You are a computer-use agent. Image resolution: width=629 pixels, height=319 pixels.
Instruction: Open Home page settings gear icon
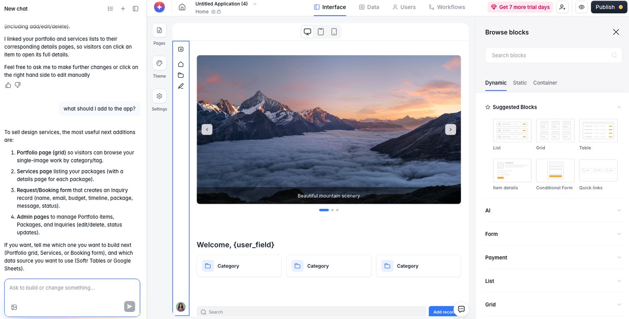tap(213, 12)
